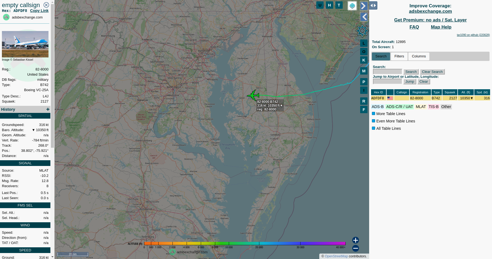This screenshot has height=259, width=492.
Task: Zoom in with the plus button
Action: 356,240
